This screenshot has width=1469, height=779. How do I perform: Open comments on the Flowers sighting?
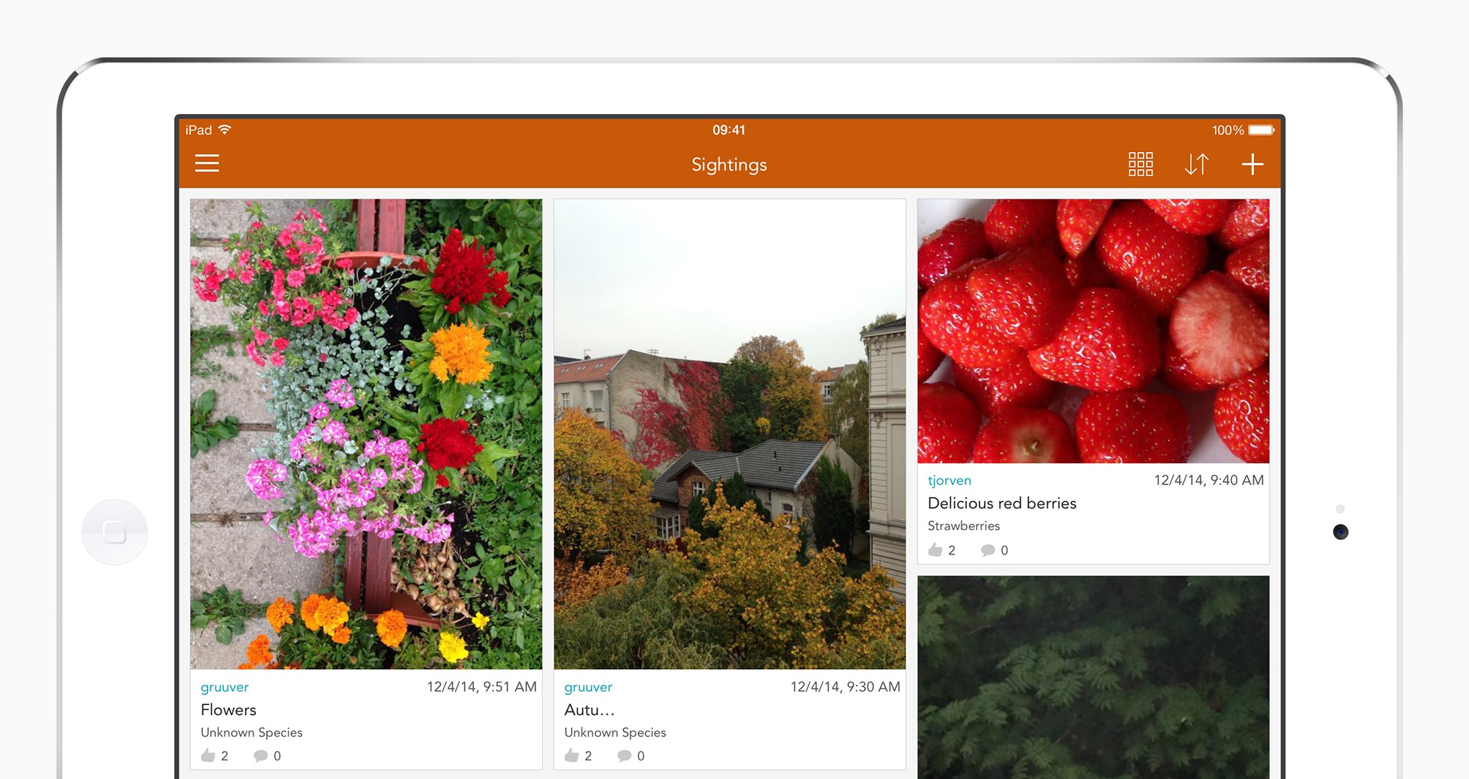[x=261, y=755]
